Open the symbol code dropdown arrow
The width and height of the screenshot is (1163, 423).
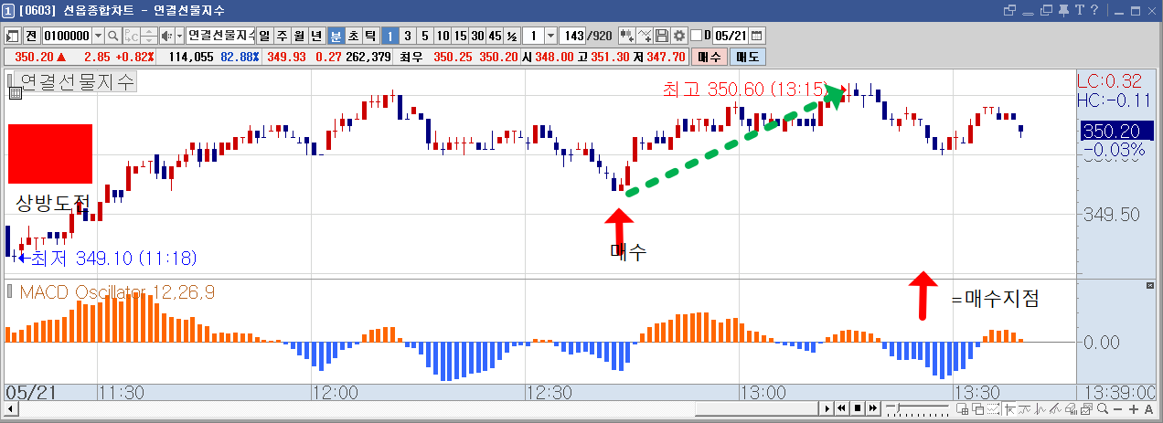point(98,36)
